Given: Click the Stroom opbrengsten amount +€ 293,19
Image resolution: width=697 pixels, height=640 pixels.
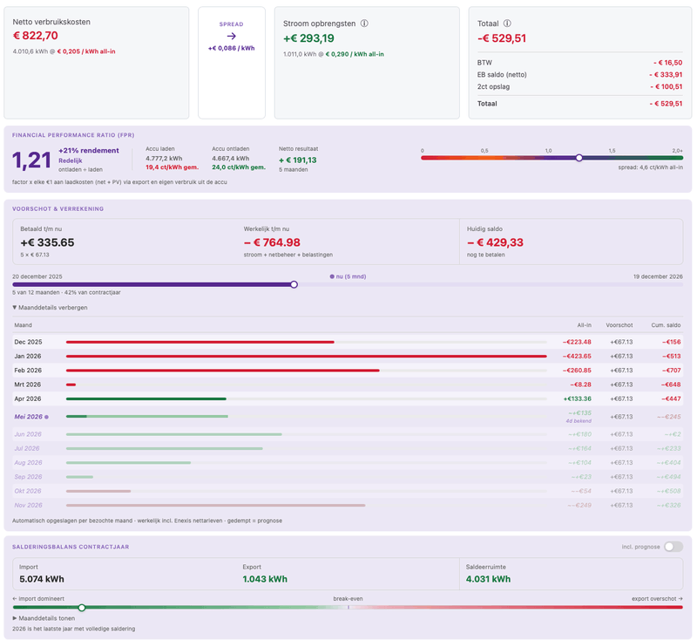Looking at the screenshot, I should pyautogui.click(x=308, y=38).
